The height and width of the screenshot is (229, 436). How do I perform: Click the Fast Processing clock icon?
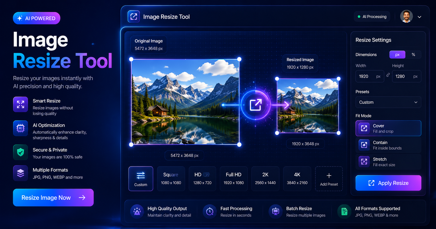tap(210, 211)
